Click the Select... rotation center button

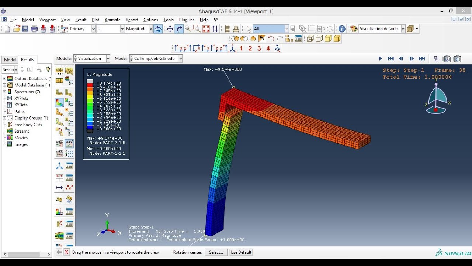point(216,252)
